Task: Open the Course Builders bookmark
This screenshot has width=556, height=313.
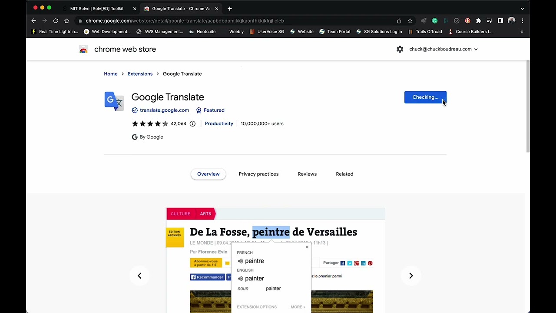Action: (x=470, y=31)
